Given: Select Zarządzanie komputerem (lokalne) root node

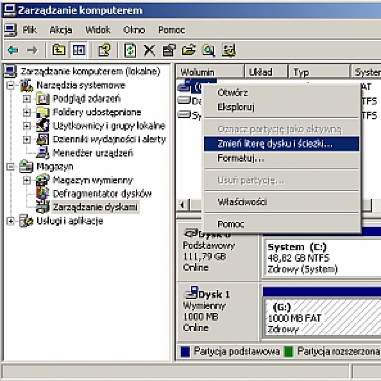Looking at the screenshot, I should [90, 72].
